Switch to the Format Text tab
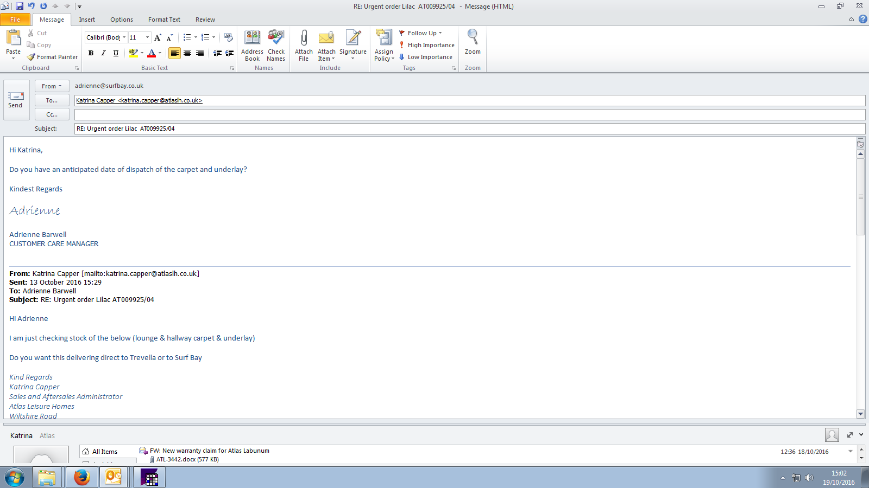This screenshot has width=869, height=488. click(x=164, y=20)
